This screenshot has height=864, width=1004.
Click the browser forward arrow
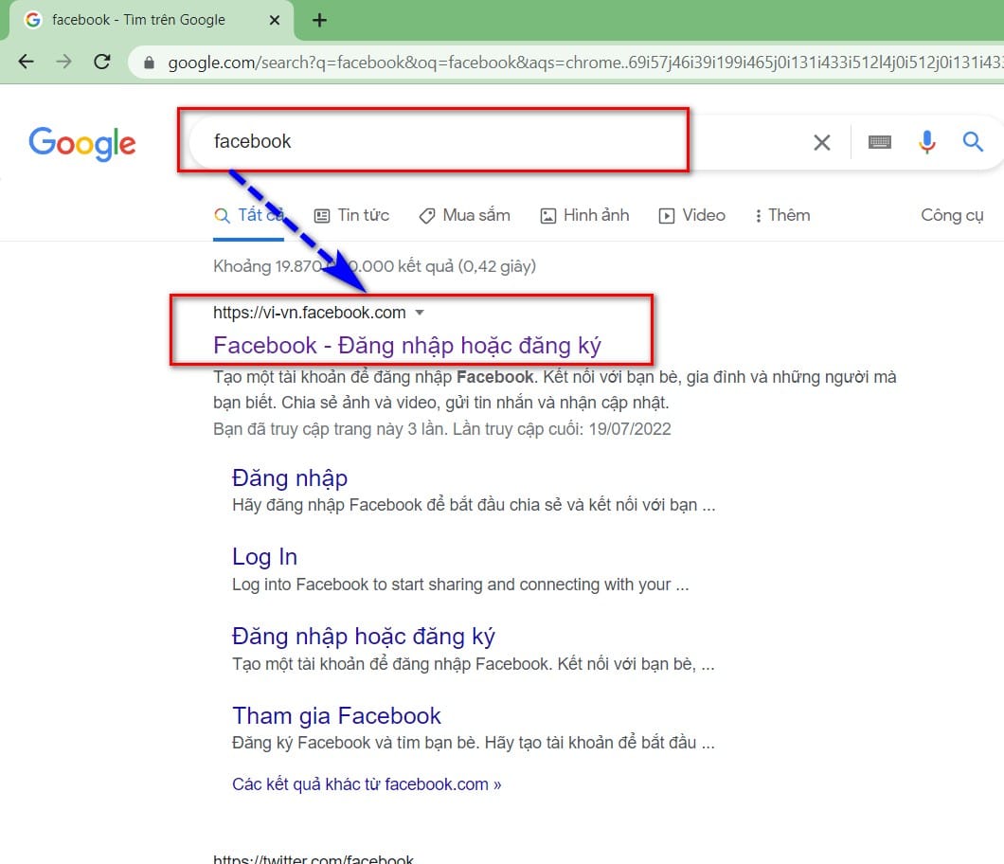pos(63,62)
